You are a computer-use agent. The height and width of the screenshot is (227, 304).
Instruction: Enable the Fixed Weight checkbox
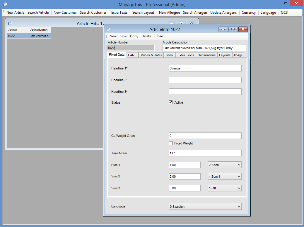171,143
